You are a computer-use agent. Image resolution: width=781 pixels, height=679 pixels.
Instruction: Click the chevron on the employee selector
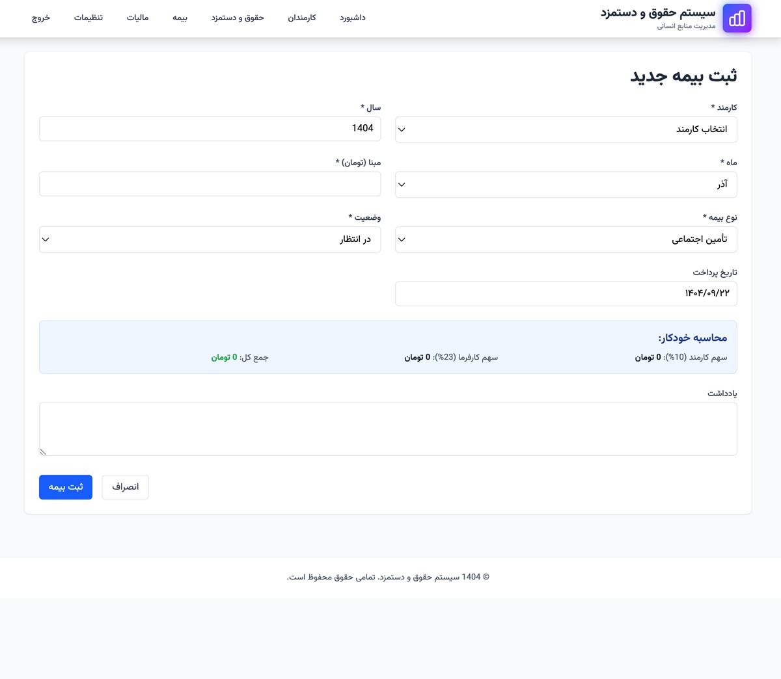point(402,129)
